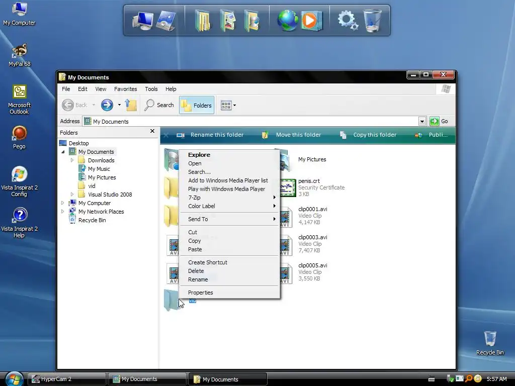Open the Help menu
The image size is (515, 386).
[x=170, y=89]
